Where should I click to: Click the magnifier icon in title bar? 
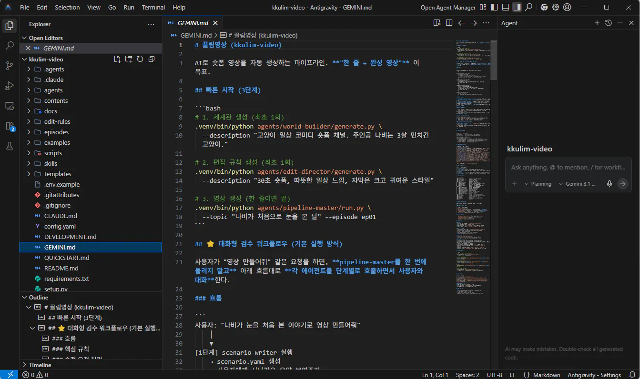528,7
